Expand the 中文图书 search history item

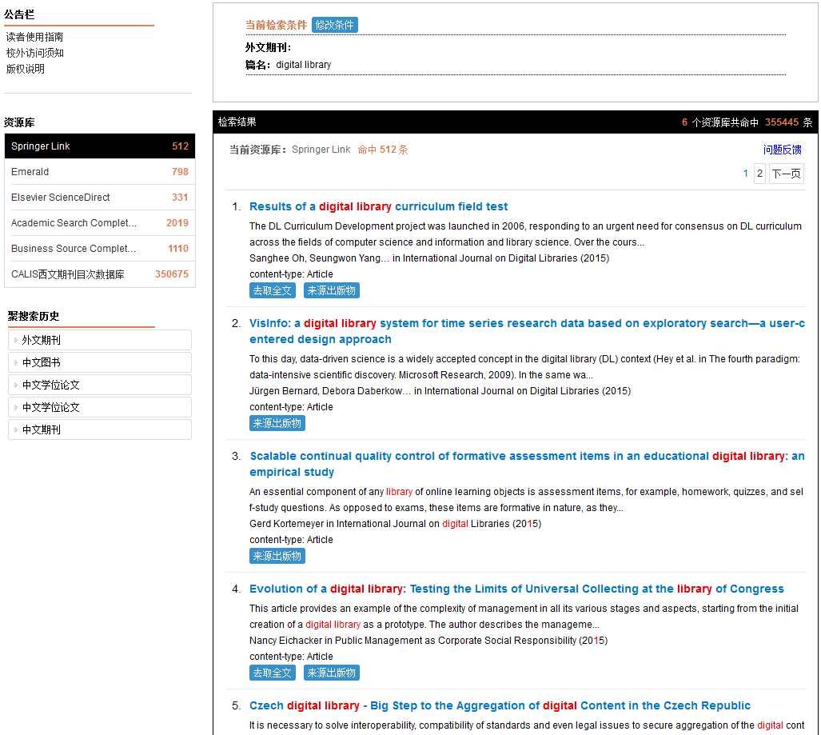99,362
